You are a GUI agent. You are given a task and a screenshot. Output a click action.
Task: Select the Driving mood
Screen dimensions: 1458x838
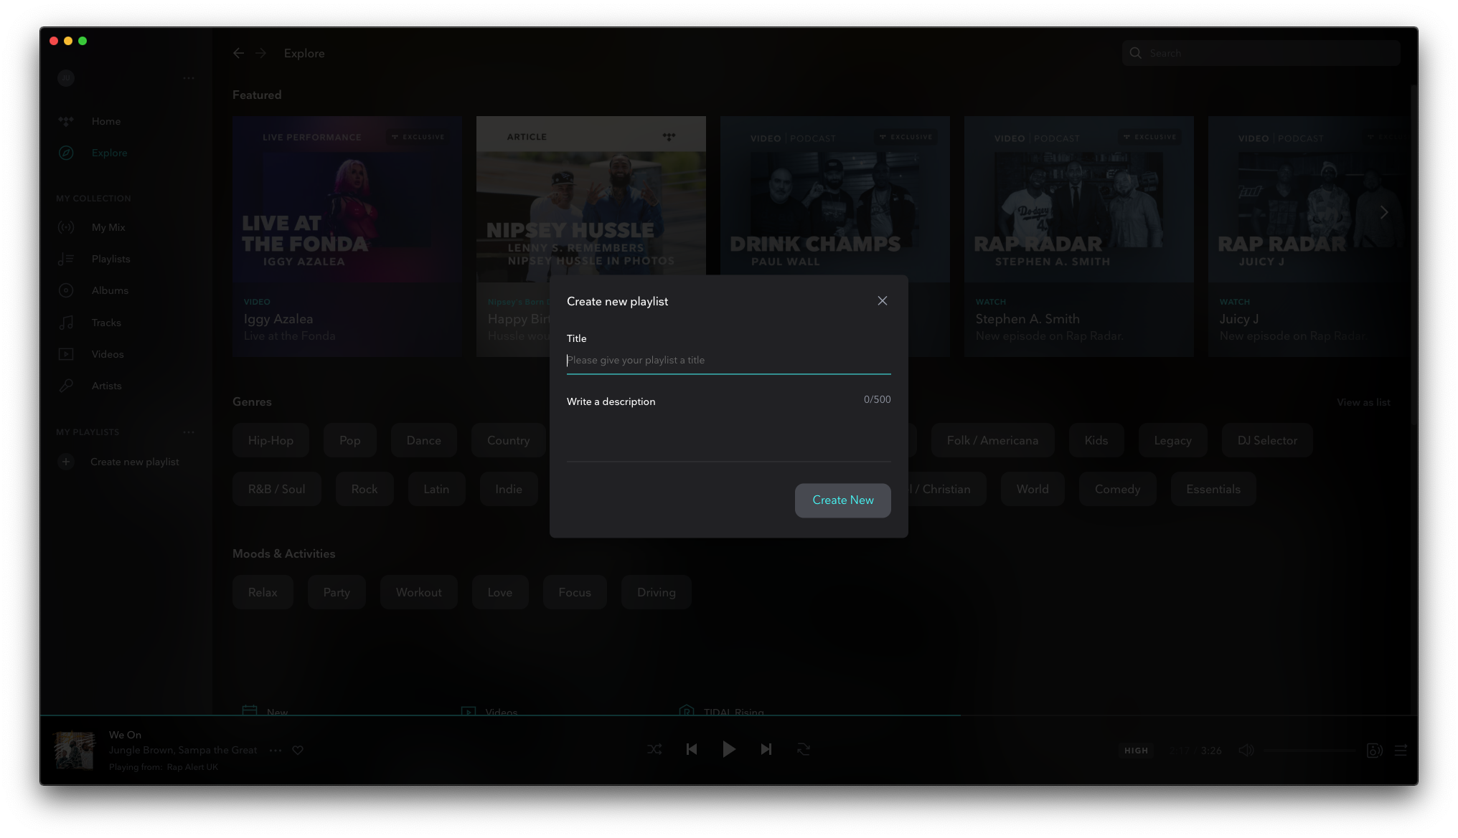[656, 593]
